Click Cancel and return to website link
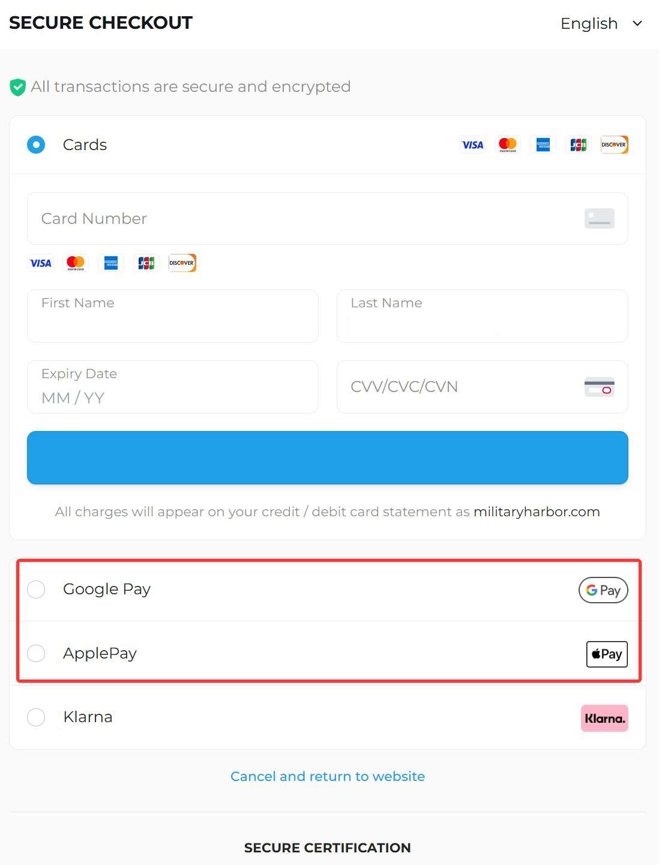This screenshot has height=865, width=659. [328, 776]
